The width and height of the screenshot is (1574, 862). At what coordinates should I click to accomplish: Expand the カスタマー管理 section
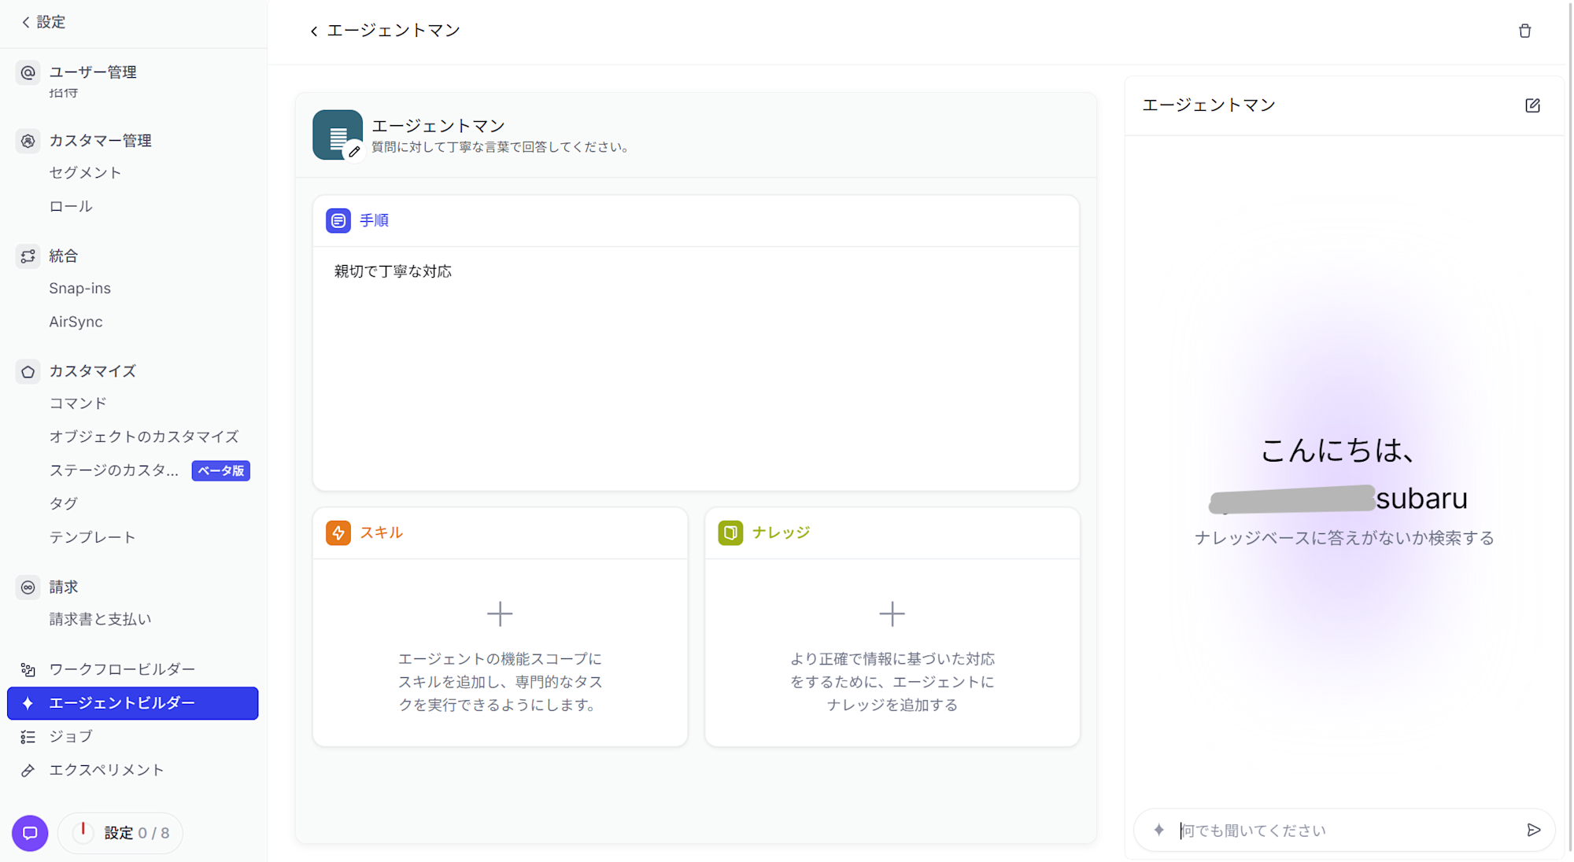99,140
